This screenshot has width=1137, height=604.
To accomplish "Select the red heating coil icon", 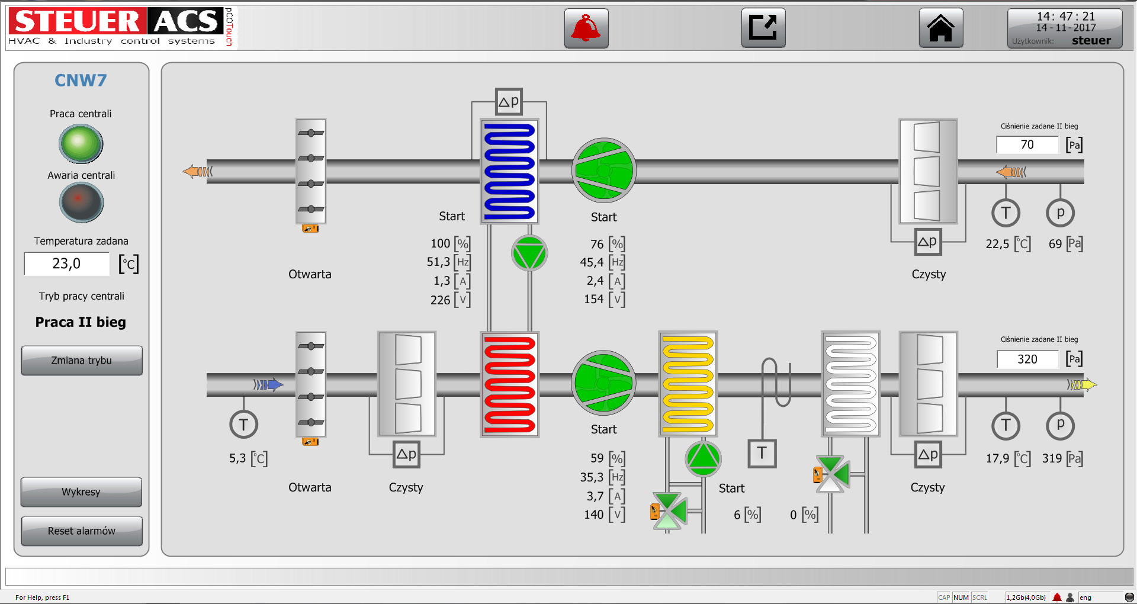I will [x=509, y=384].
